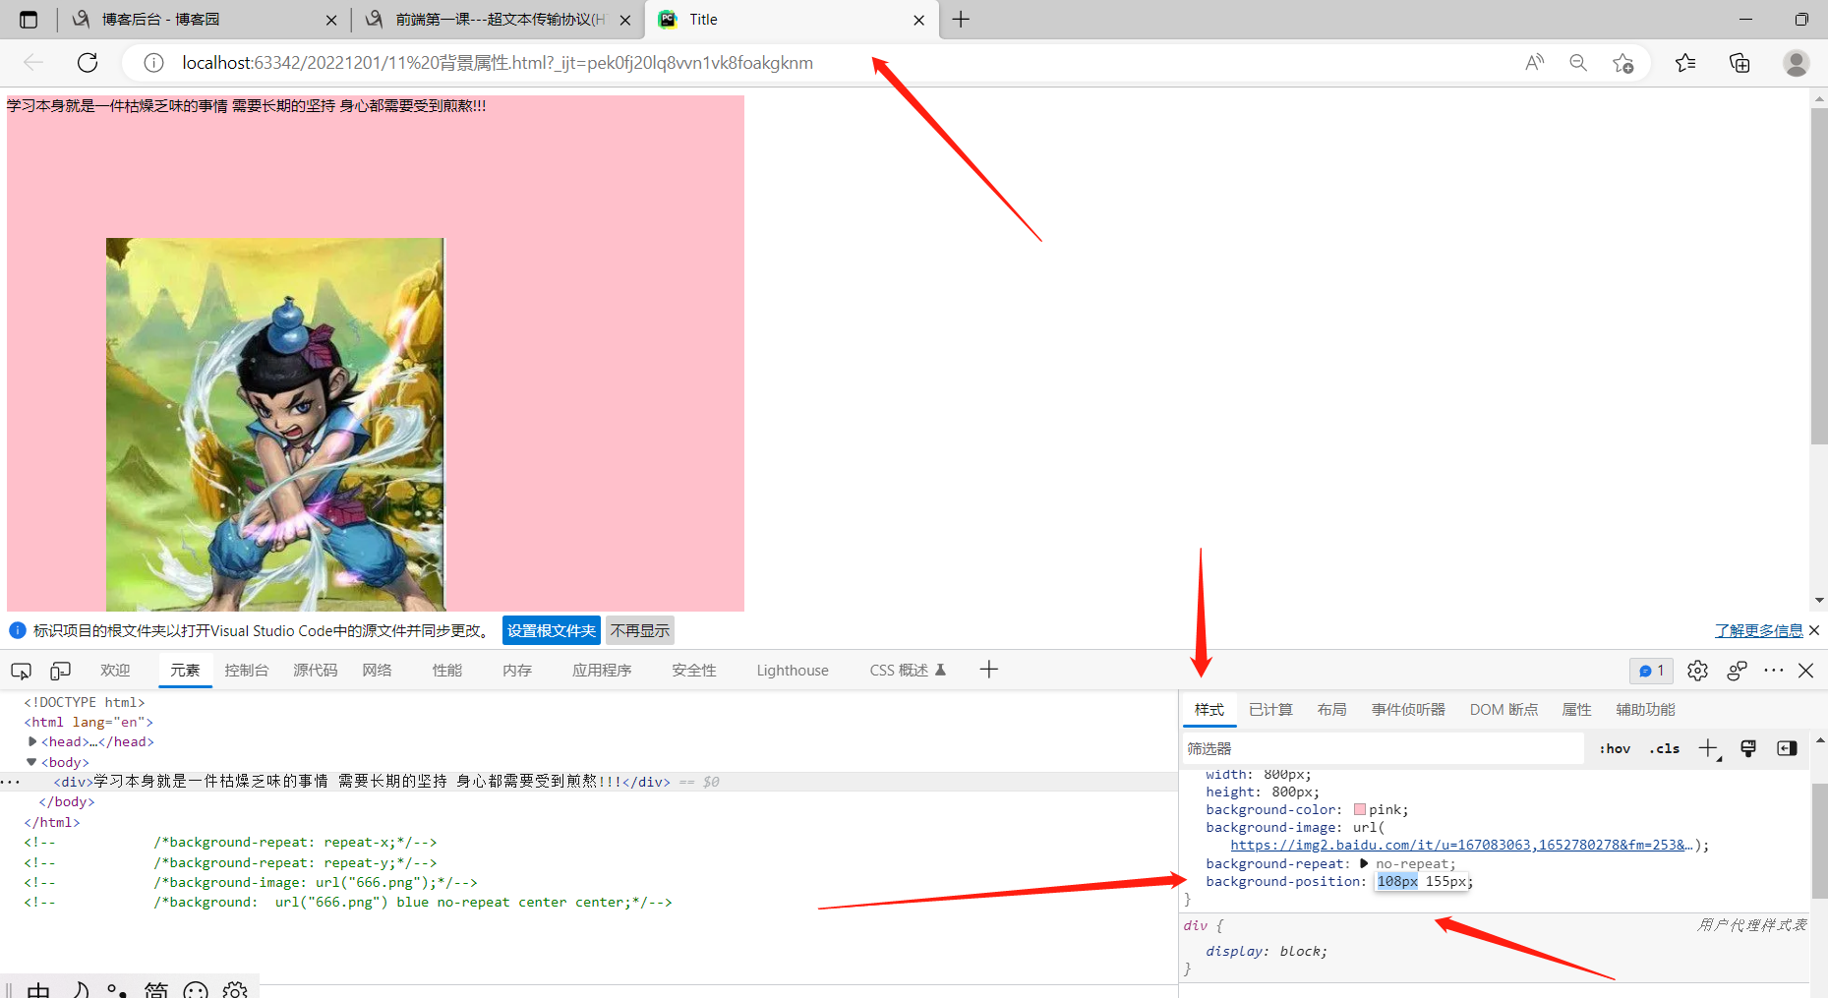Open the collections icon
This screenshot has width=1828, height=998.
[x=1740, y=63]
